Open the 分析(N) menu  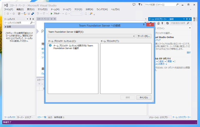point(89,9)
